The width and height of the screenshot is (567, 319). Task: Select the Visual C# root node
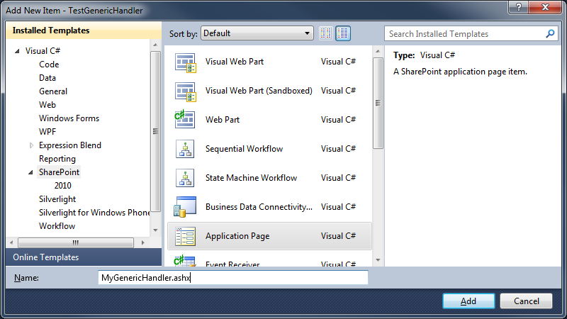coord(43,51)
